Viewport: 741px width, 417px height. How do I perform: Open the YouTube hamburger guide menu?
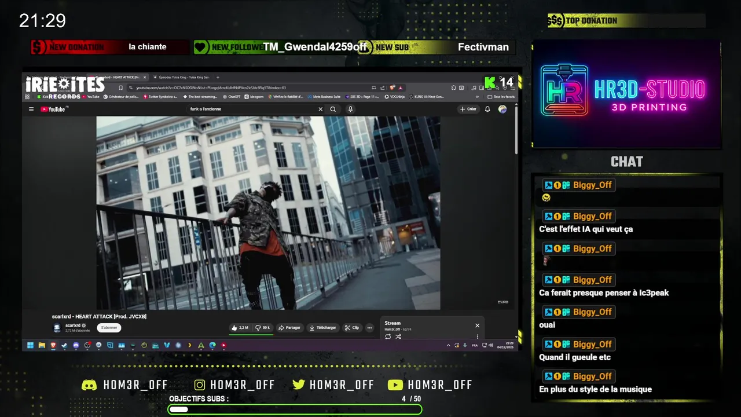point(31,109)
